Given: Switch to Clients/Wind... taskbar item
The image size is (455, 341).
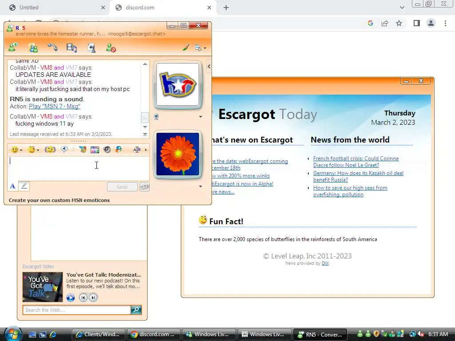Looking at the screenshot, I should pyautogui.click(x=98, y=334).
